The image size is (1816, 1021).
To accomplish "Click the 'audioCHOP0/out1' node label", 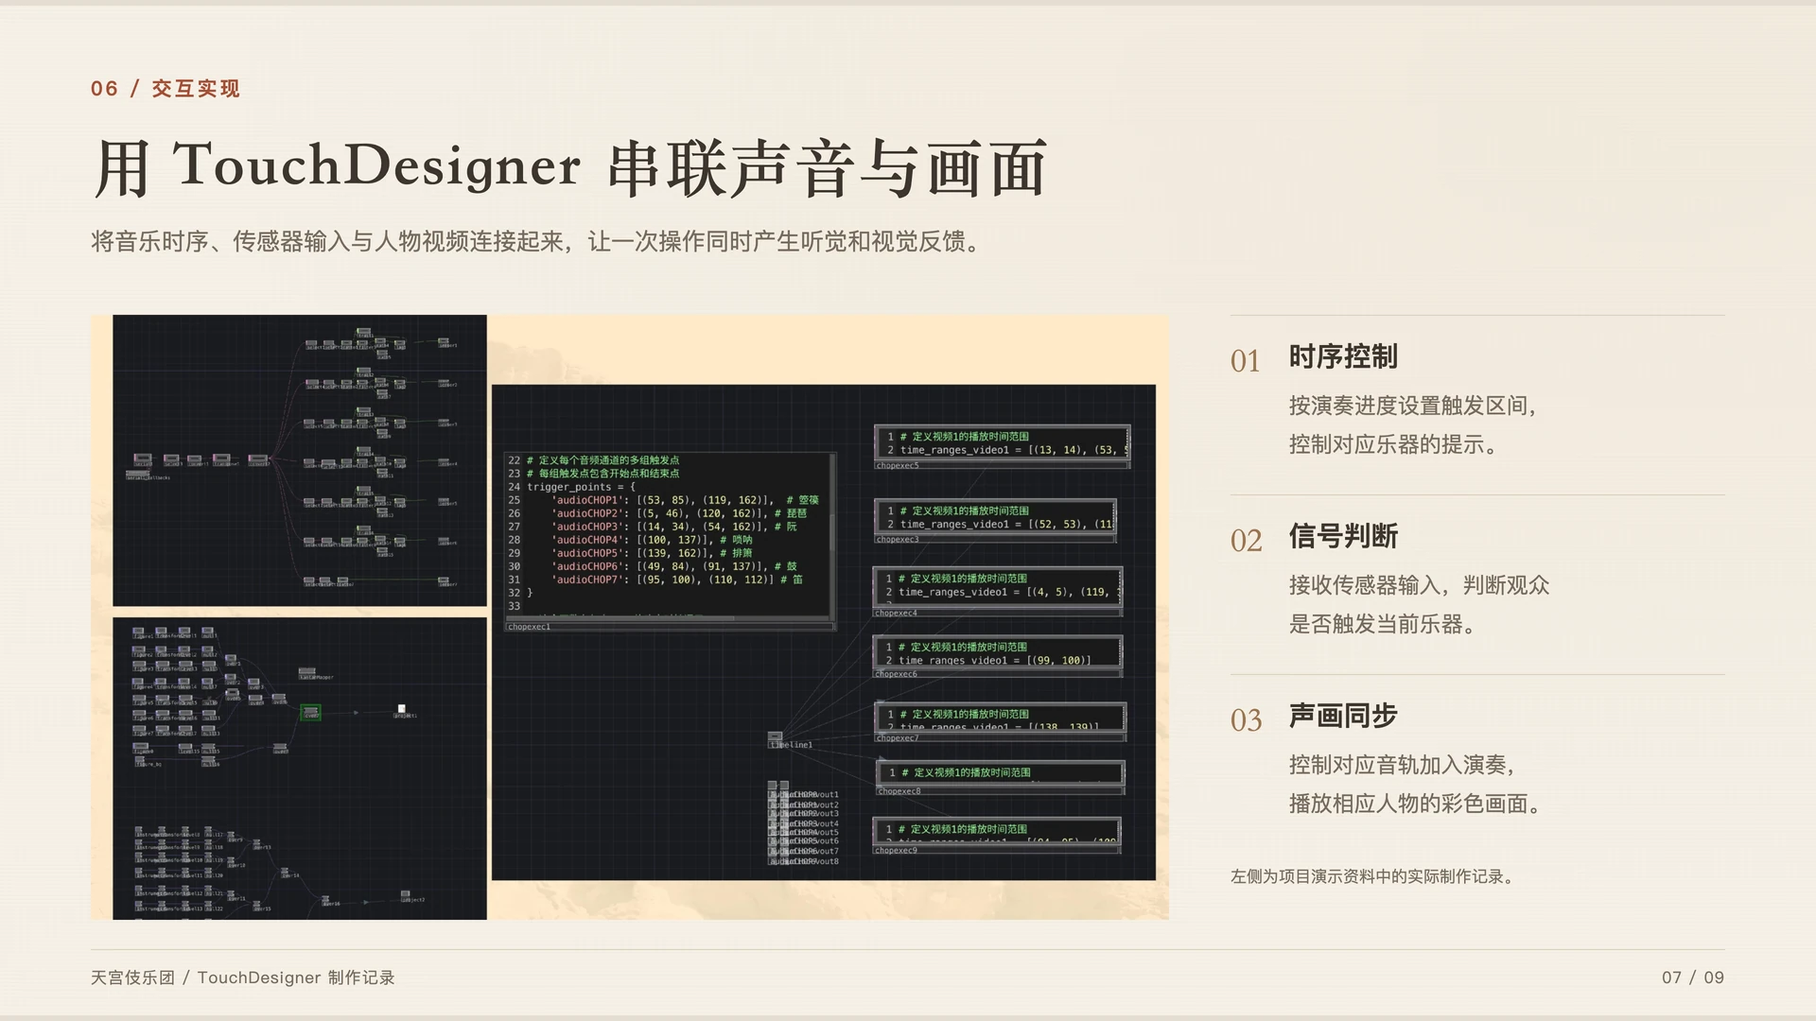I will tap(804, 795).
